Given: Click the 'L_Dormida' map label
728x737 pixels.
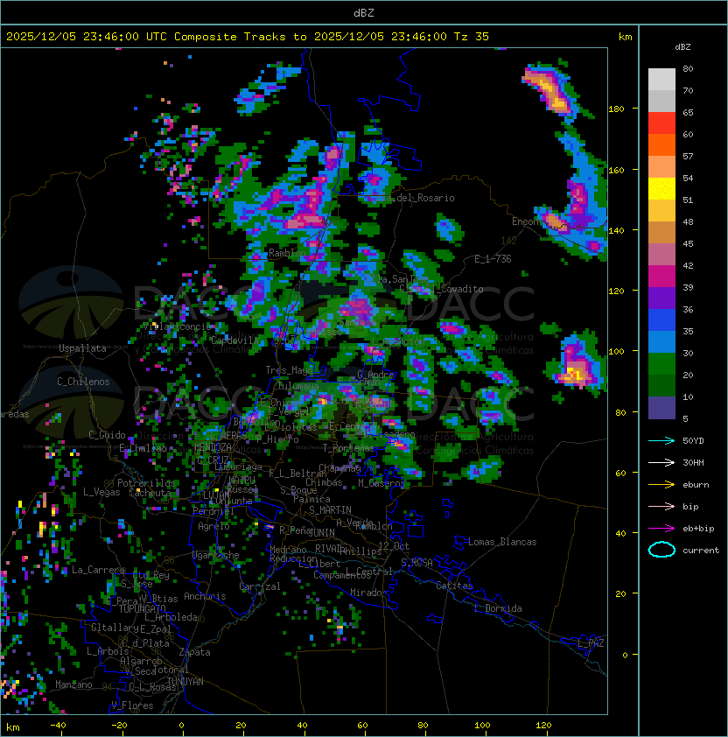Looking at the screenshot, I should 498,608.
